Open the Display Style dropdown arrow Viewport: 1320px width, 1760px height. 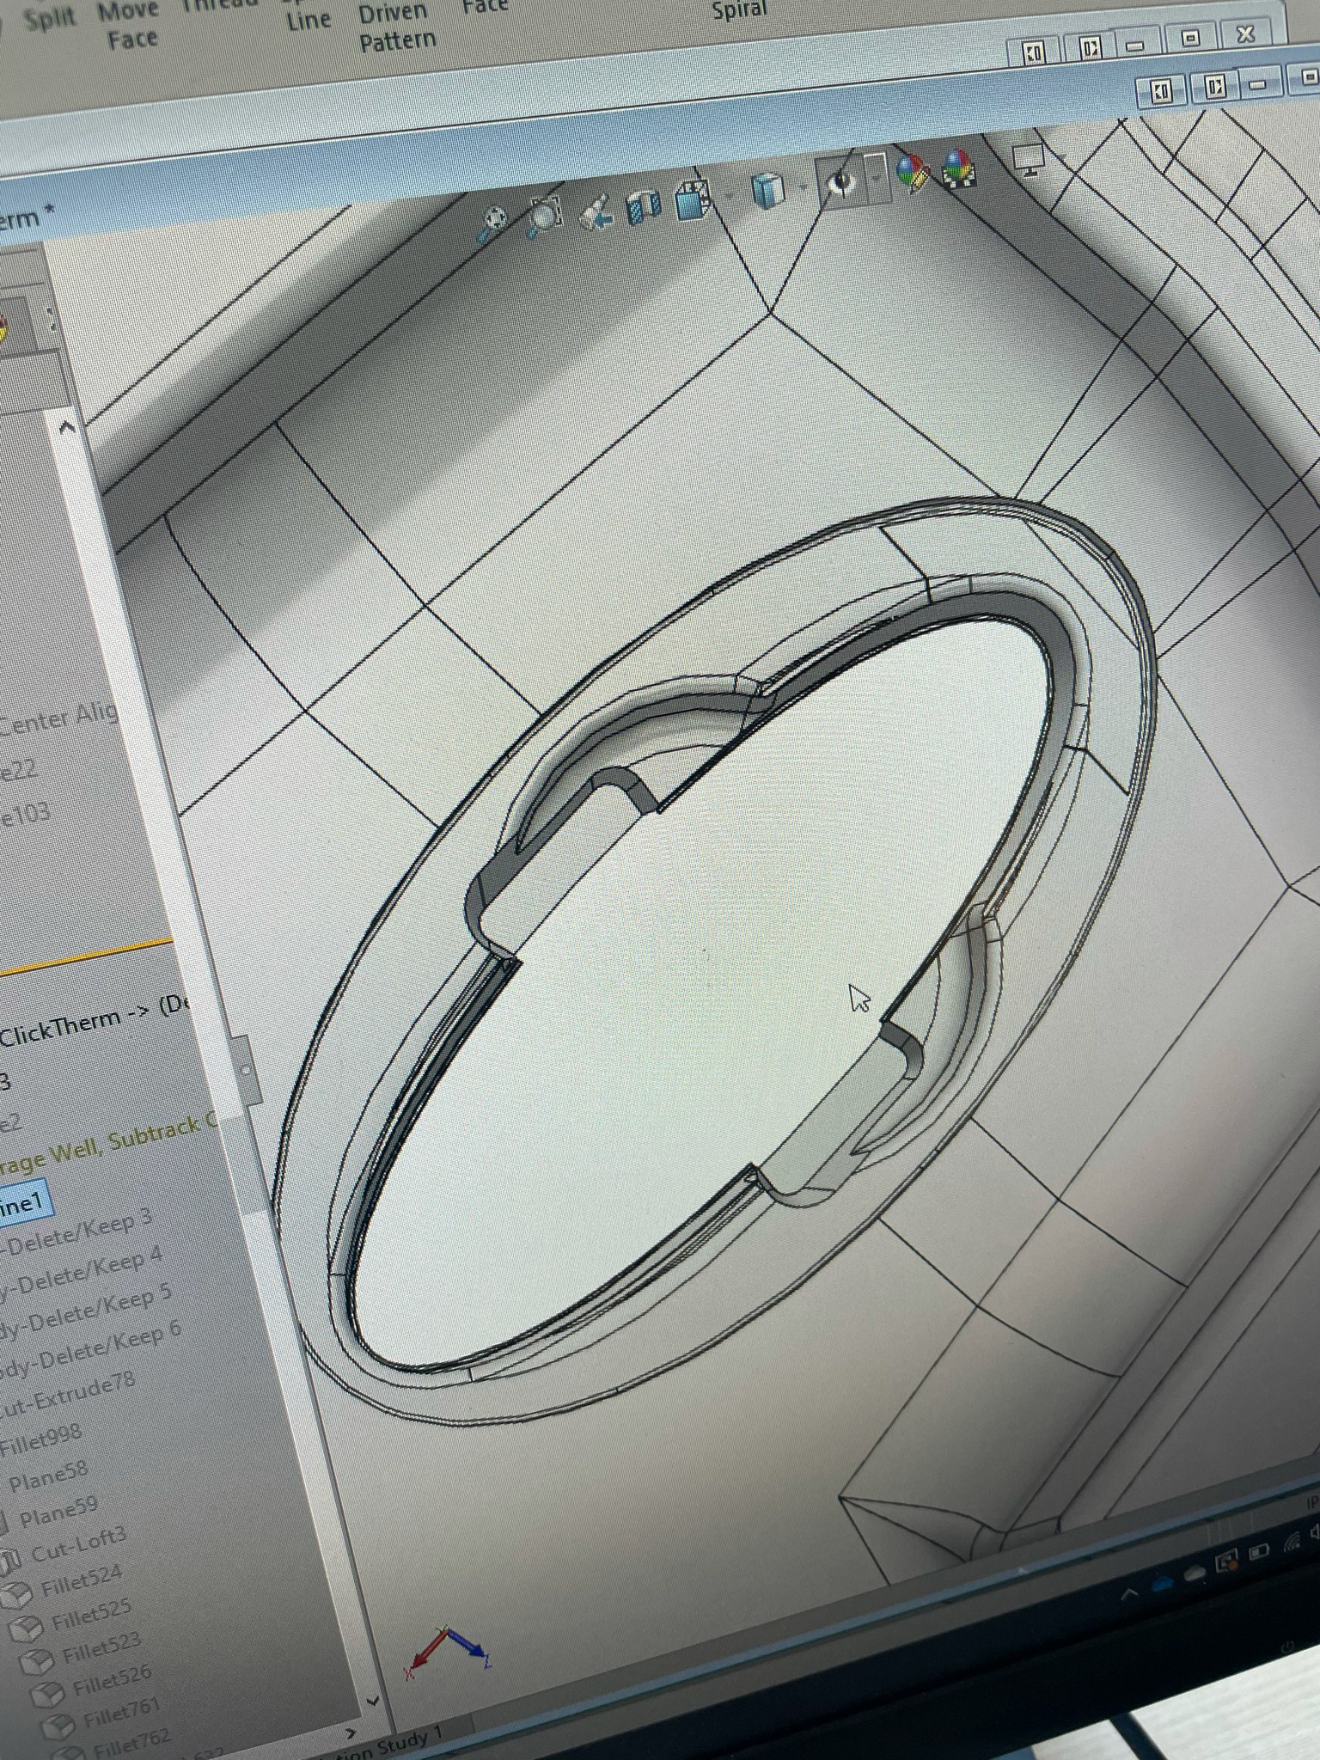coord(802,186)
